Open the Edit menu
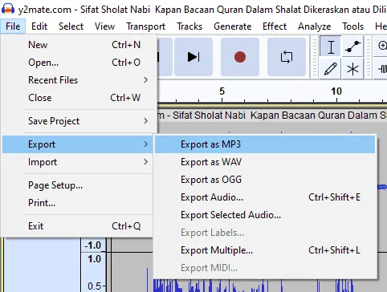The image size is (387, 292). 39,26
